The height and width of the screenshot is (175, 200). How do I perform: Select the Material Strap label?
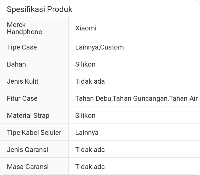click(28, 116)
